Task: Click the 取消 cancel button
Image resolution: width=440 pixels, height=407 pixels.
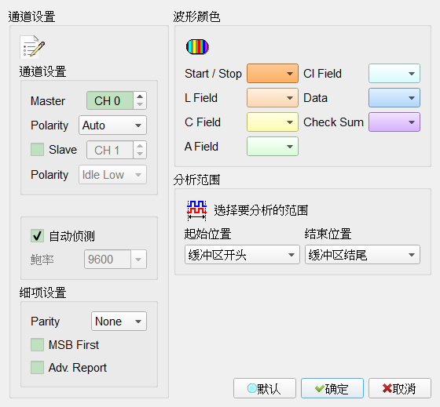Action: pyautogui.click(x=400, y=388)
